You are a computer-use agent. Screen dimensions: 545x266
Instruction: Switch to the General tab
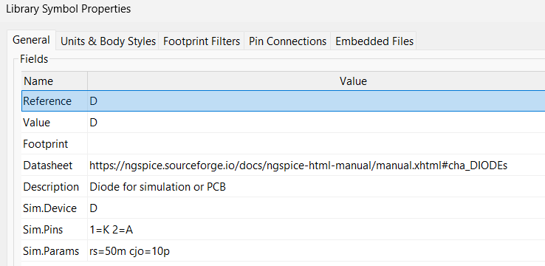[31, 41]
